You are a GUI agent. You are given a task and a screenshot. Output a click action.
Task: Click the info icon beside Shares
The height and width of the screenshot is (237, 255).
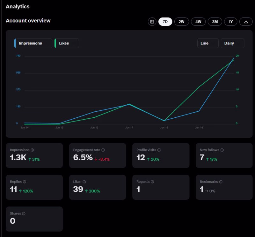(x=24, y=213)
